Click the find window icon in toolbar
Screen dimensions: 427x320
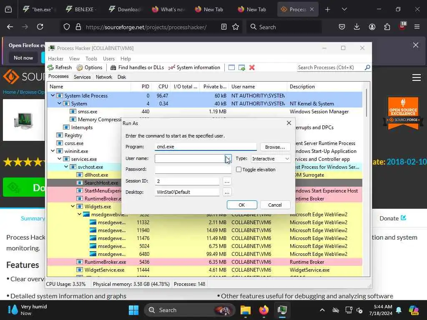[x=231, y=67]
